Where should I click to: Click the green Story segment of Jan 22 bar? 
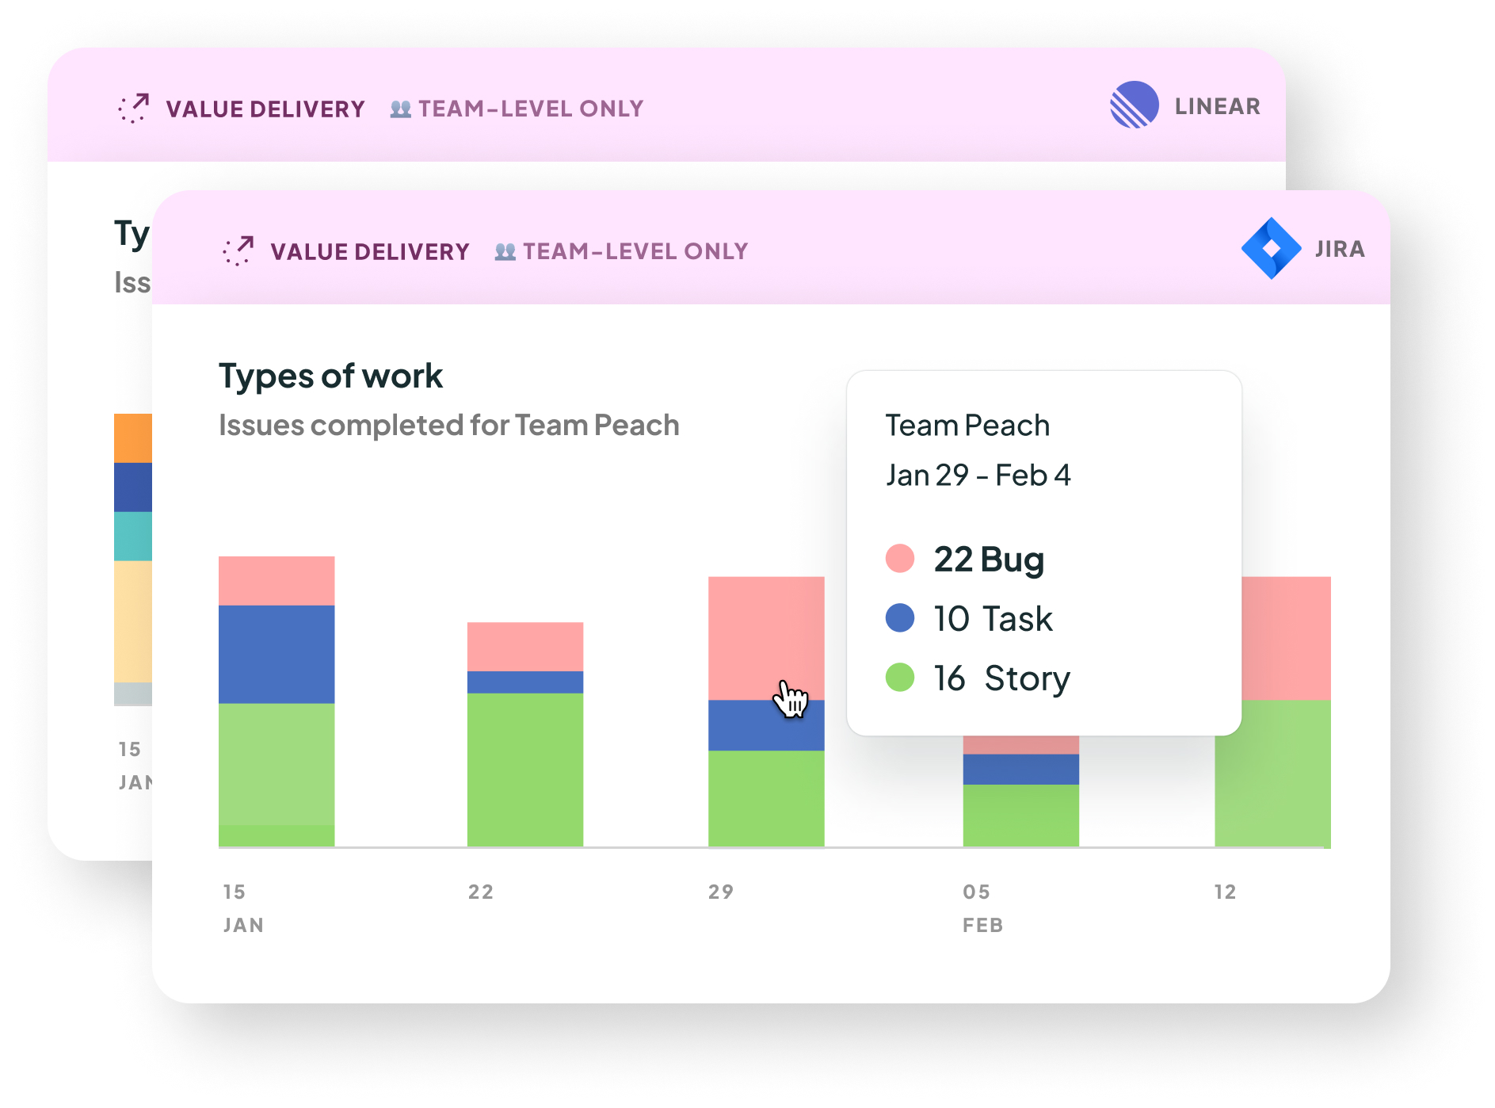pos(525,769)
